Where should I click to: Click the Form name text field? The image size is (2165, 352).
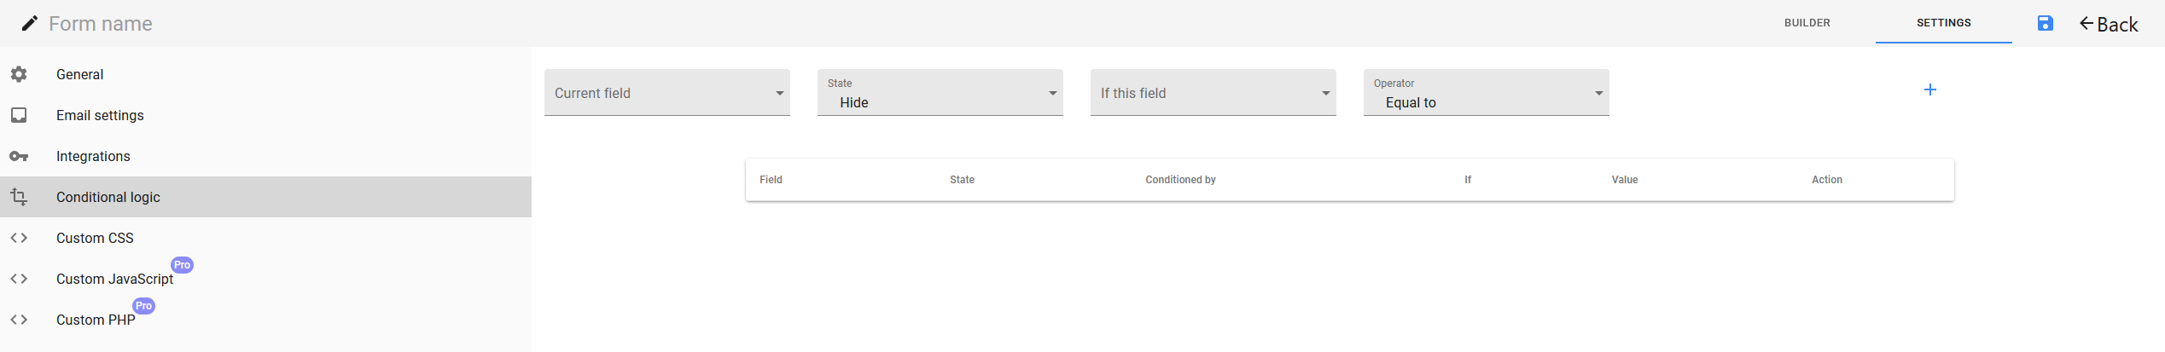tap(101, 24)
